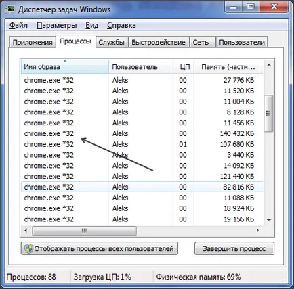Open the Файл menu
The height and width of the screenshot is (289, 294).
[18, 25]
